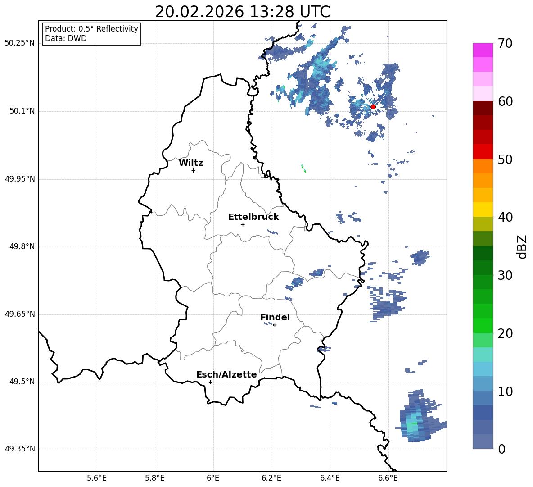This screenshot has height=487, width=533.
Task: Click the '6.2°E' longitude label
Action: (271, 478)
